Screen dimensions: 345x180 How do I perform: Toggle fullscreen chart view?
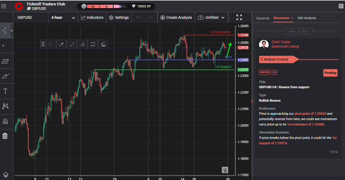(239, 17)
